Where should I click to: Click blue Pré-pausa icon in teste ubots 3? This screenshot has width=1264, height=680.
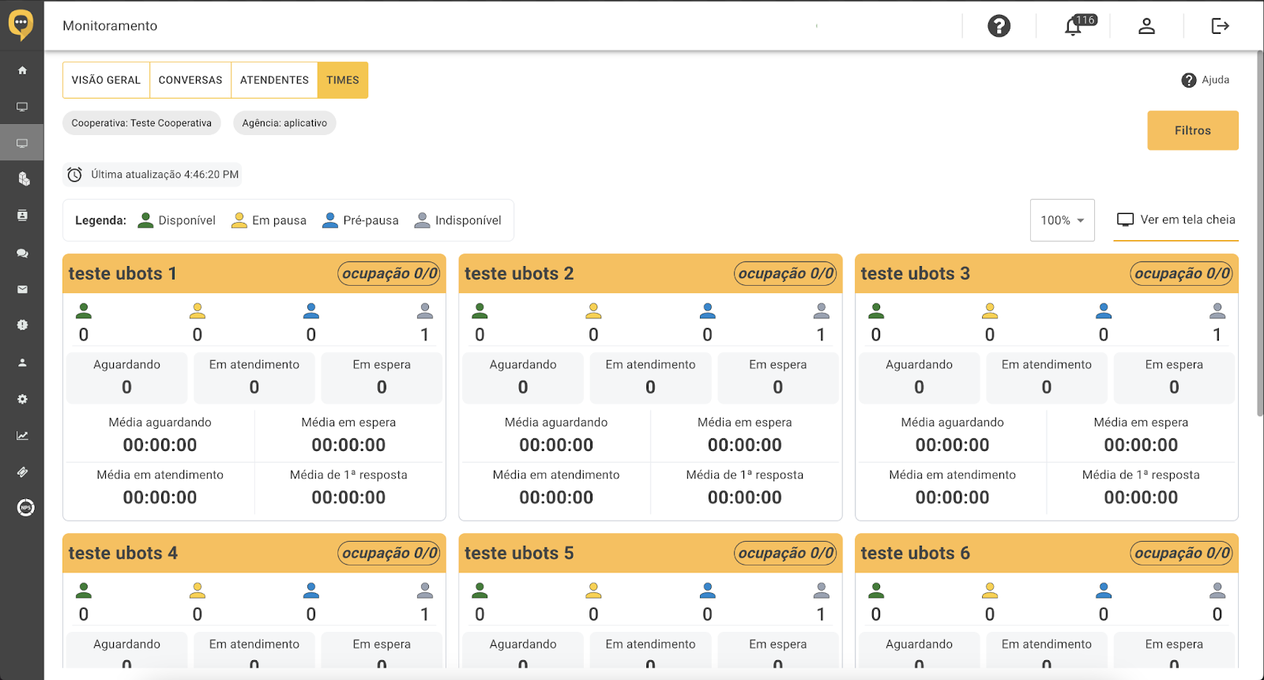click(1104, 311)
